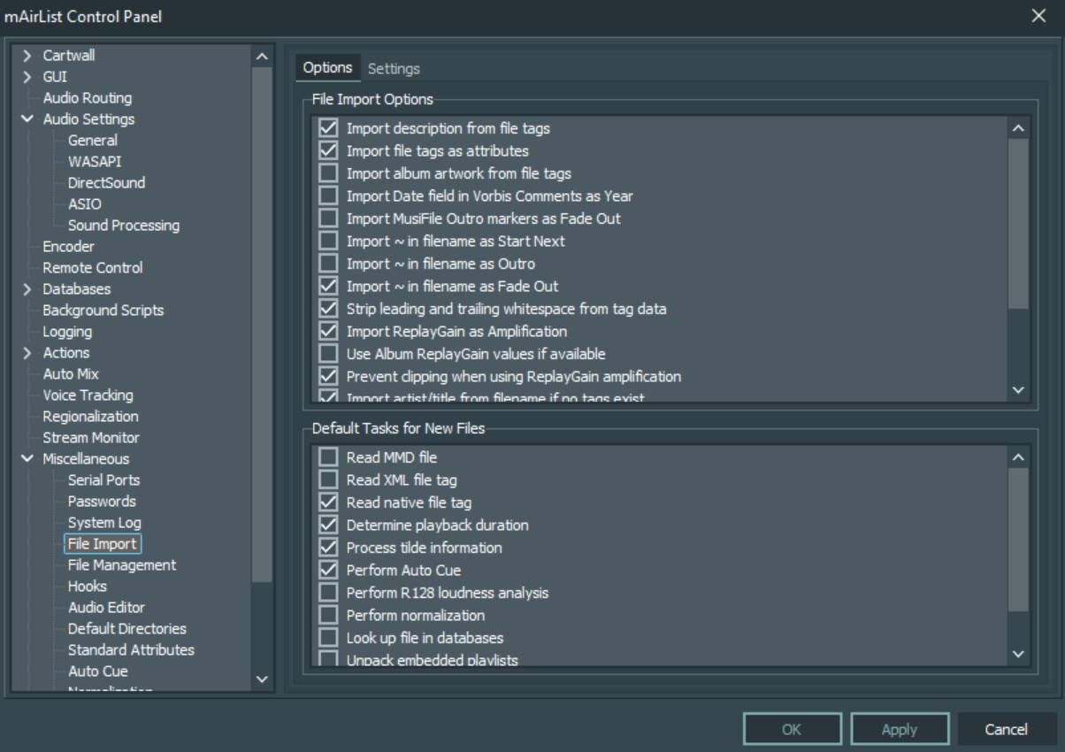Enable Perform R128 loudness analysis

[x=328, y=593]
